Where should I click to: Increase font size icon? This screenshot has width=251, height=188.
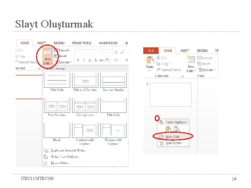tap(116, 52)
